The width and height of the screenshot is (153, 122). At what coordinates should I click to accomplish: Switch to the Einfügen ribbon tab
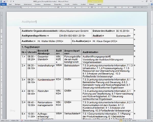point(18,4)
